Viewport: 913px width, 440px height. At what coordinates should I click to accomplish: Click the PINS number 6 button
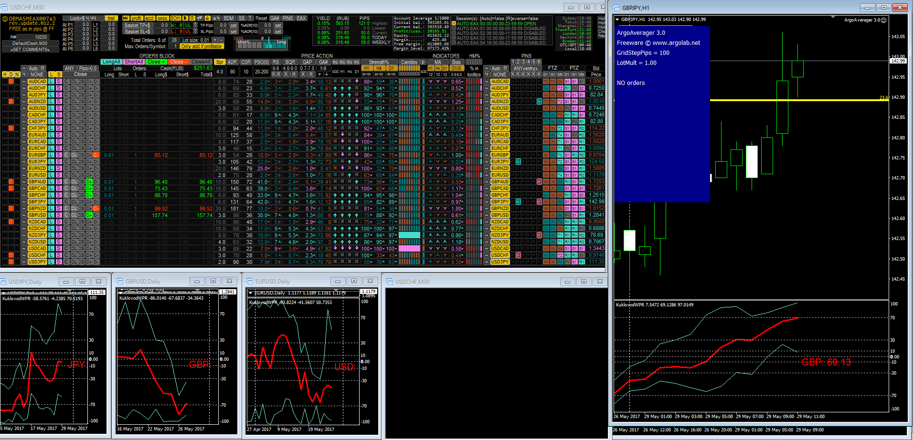point(539,62)
